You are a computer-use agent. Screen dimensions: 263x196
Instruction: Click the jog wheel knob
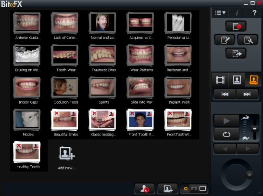(250, 174)
